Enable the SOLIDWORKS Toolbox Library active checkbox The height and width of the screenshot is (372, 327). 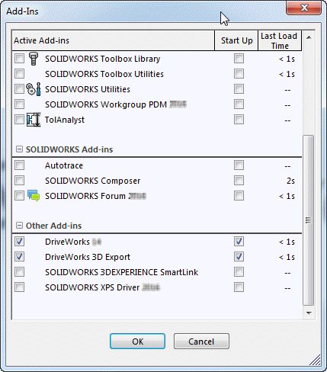(x=19, y=59)
